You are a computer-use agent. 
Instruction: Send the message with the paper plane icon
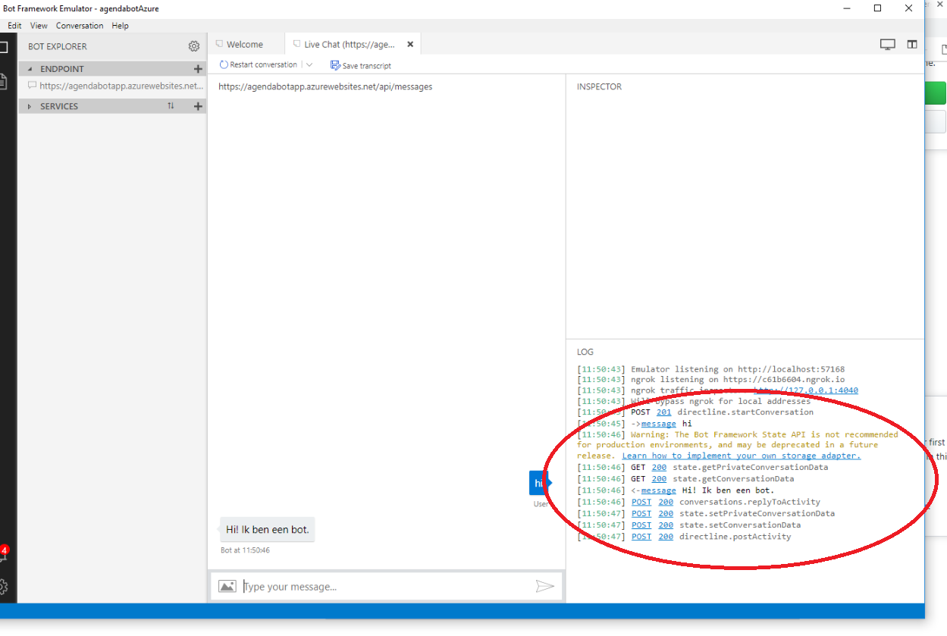[x=545, y=585]
